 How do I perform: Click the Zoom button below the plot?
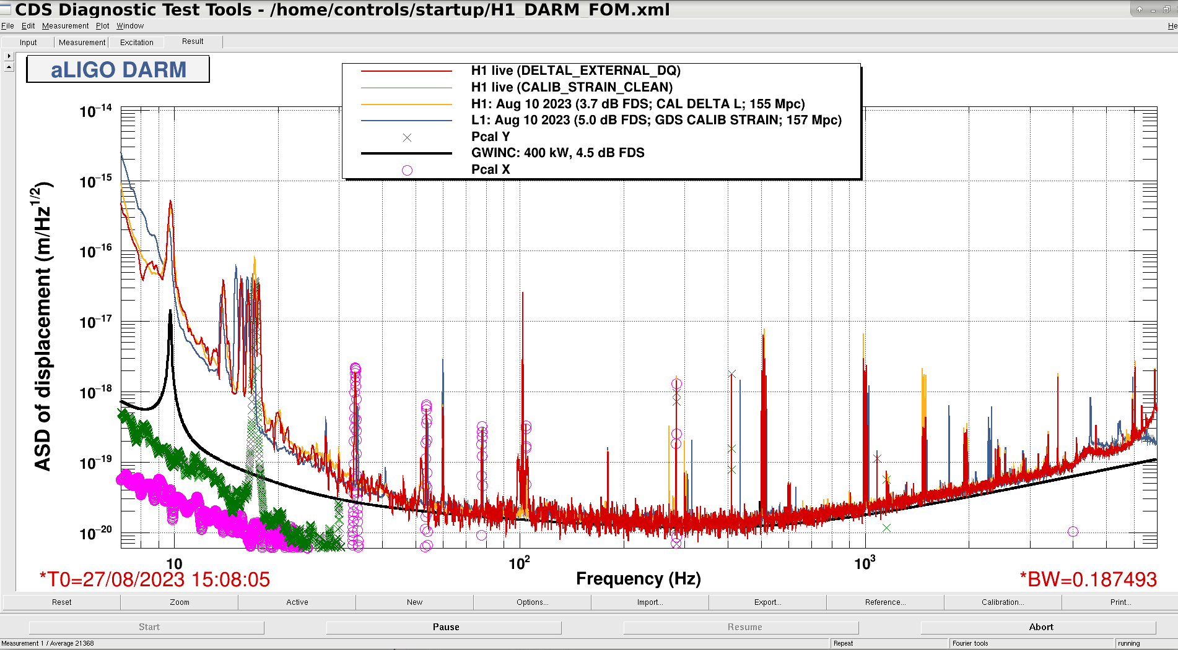coord(179,602)
